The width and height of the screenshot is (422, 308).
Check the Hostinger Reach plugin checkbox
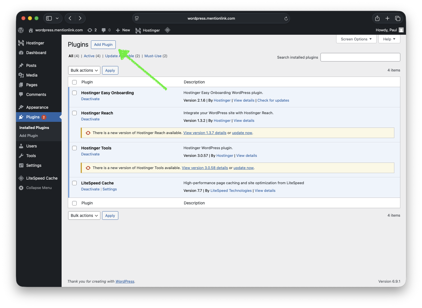(x=74, y=113)
